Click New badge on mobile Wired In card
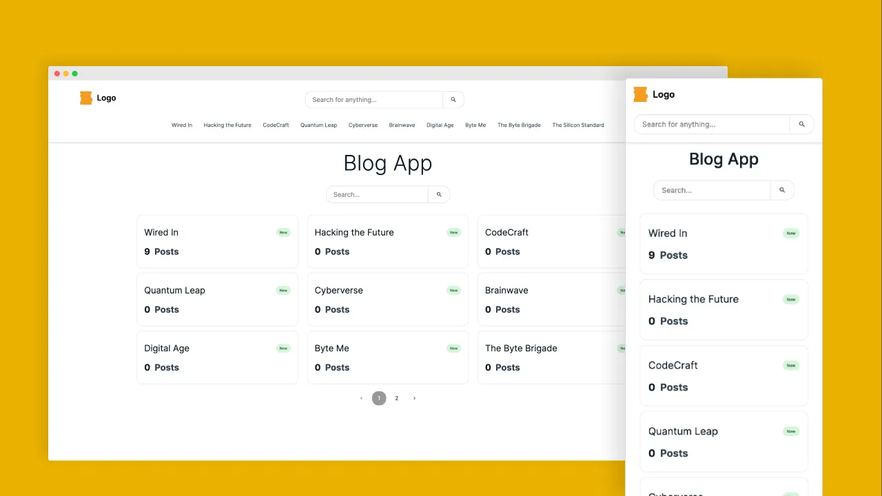882x496 pixels. click(791, 234)
